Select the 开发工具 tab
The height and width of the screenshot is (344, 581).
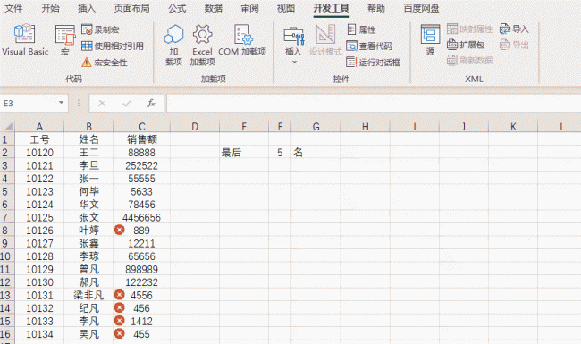click(331, 8)
